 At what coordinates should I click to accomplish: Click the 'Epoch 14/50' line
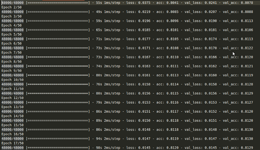[x=13, y=116]
